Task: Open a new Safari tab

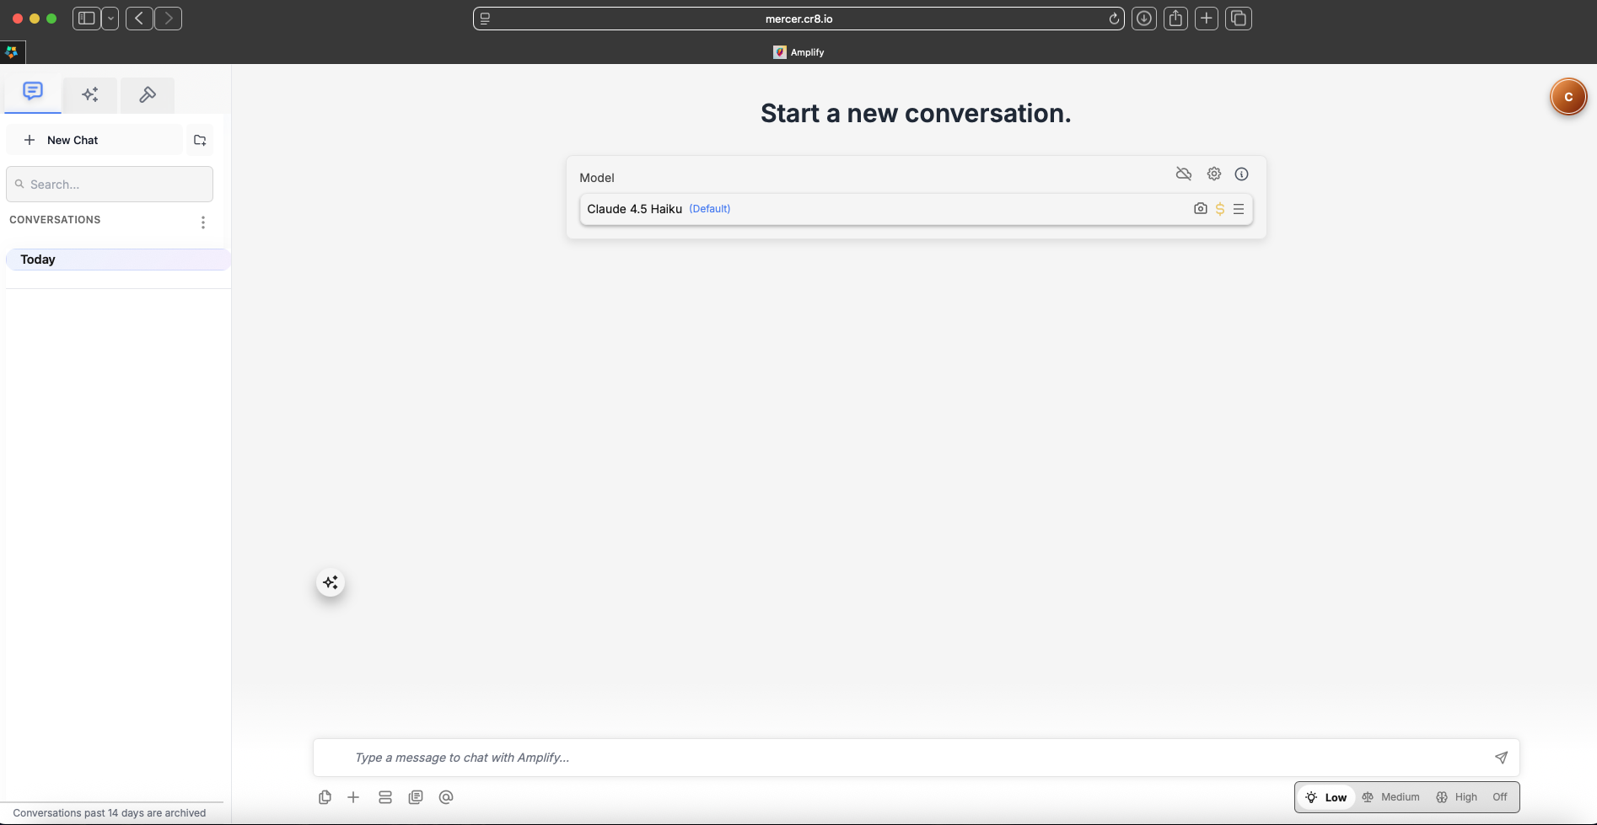Action: 1207,19
